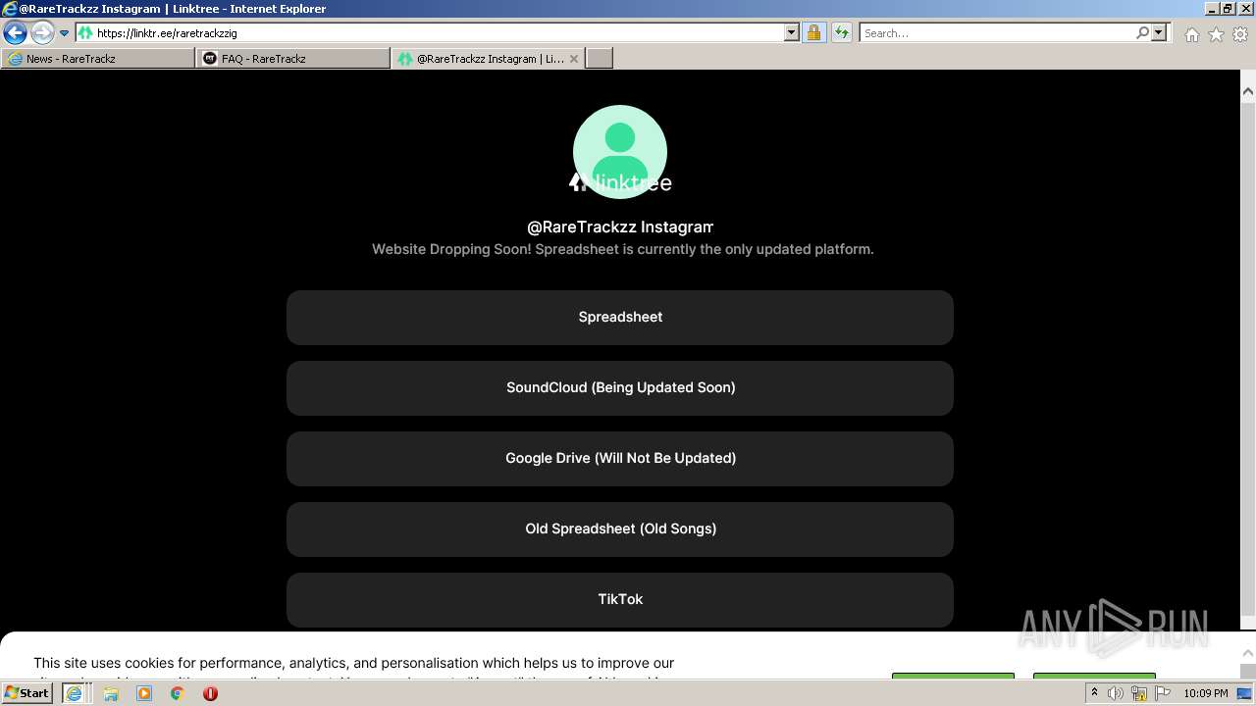Open the volume speaker tray icon

tap(1116, 693)
